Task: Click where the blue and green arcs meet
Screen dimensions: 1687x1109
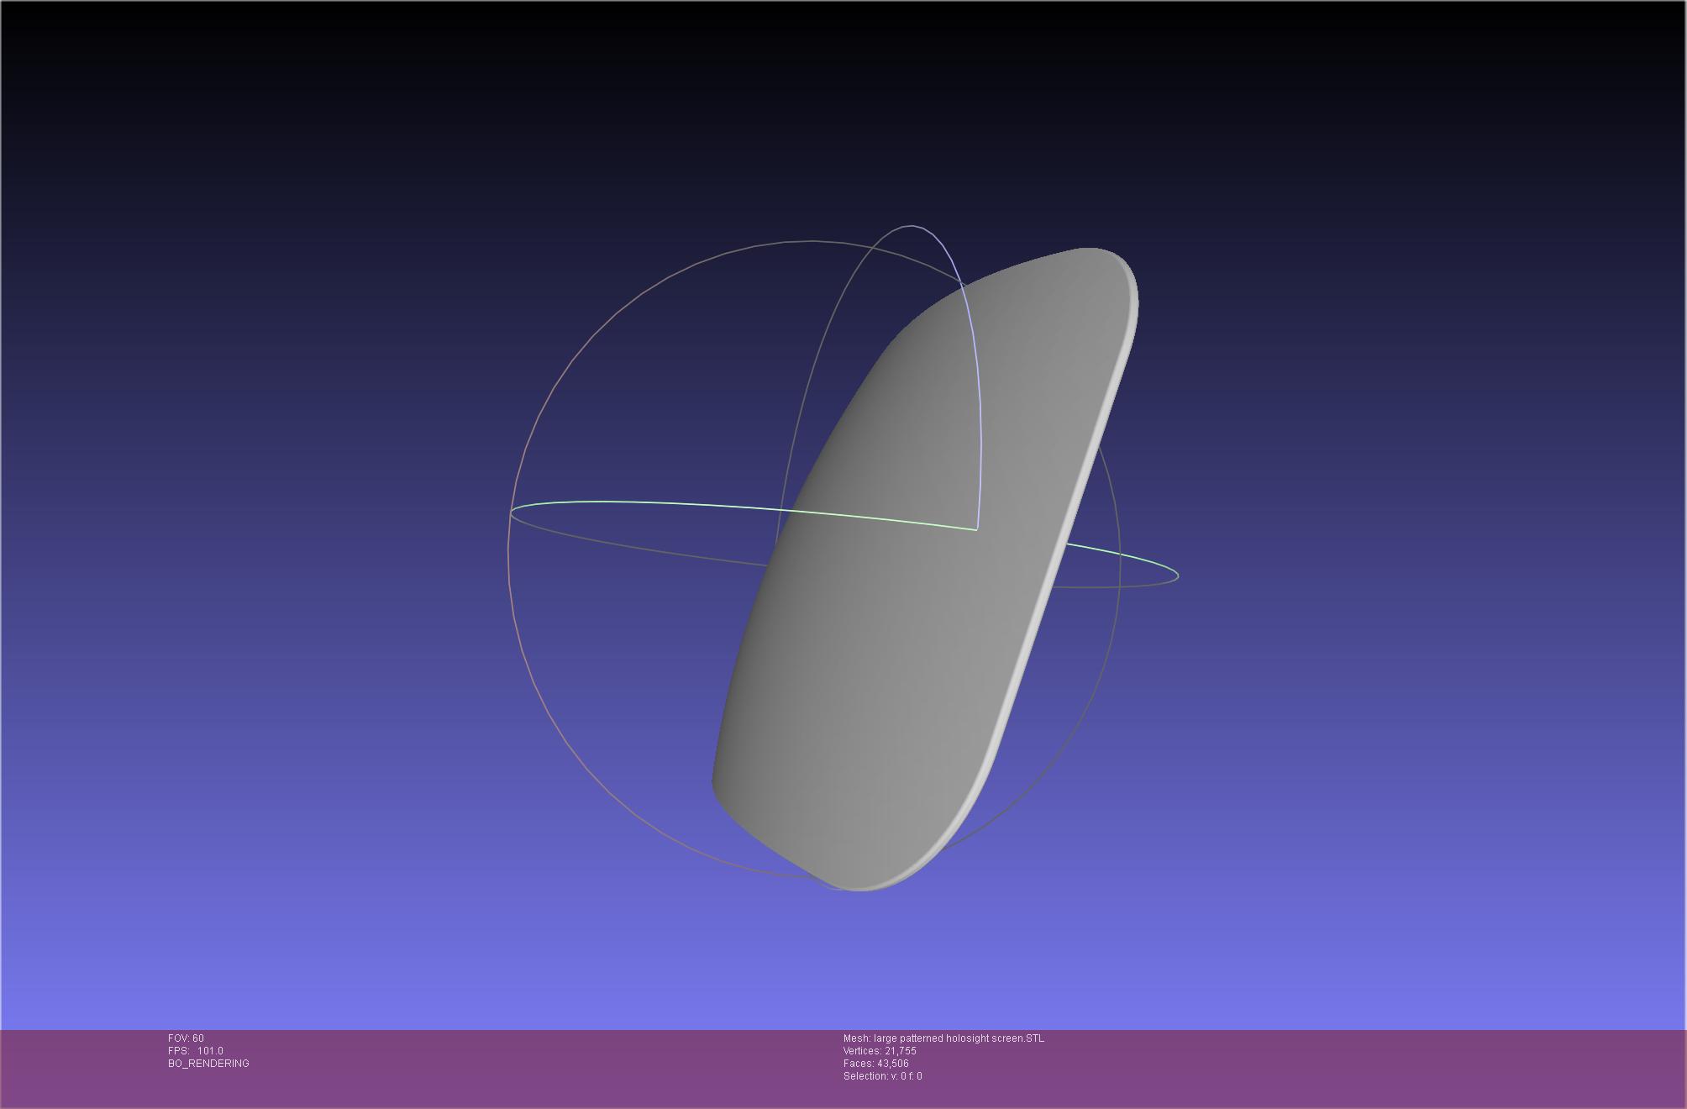Action: click(x=976, y=529)
